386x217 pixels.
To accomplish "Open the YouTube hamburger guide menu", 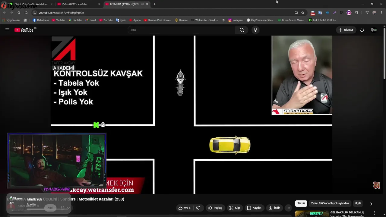I will [7, 30].
